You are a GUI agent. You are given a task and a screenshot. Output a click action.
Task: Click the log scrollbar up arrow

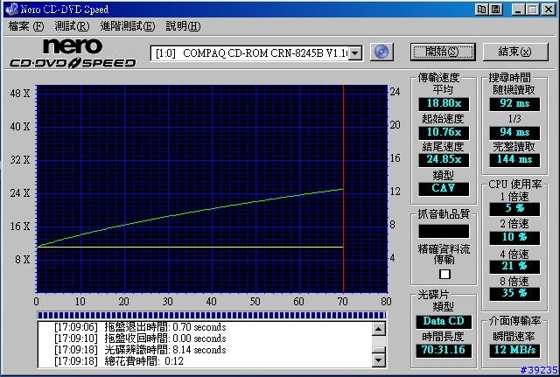pos(379,329)
